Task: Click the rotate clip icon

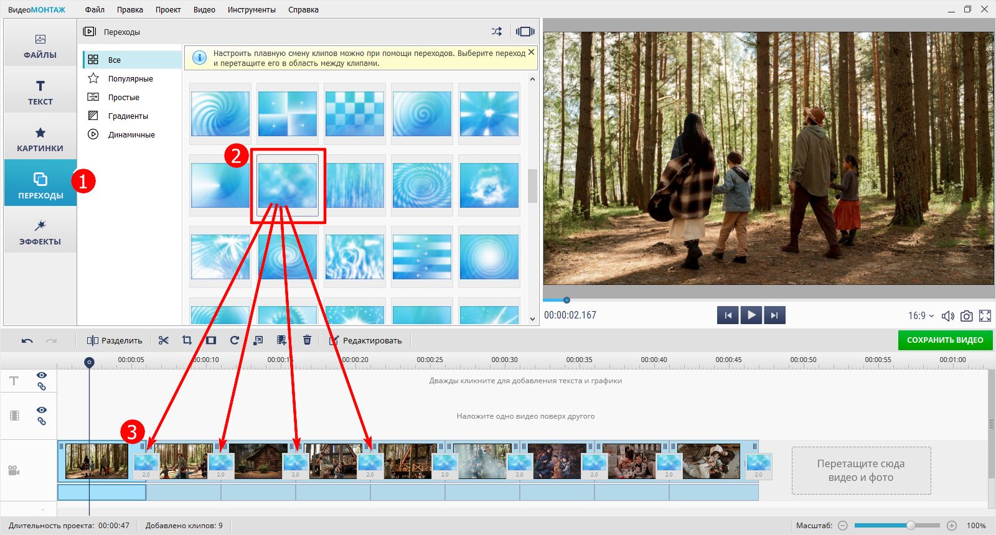Action: 234,340
